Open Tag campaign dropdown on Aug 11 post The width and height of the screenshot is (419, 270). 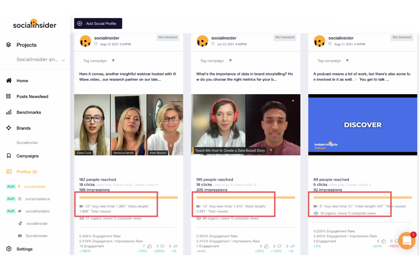click(x=334, y=61)
